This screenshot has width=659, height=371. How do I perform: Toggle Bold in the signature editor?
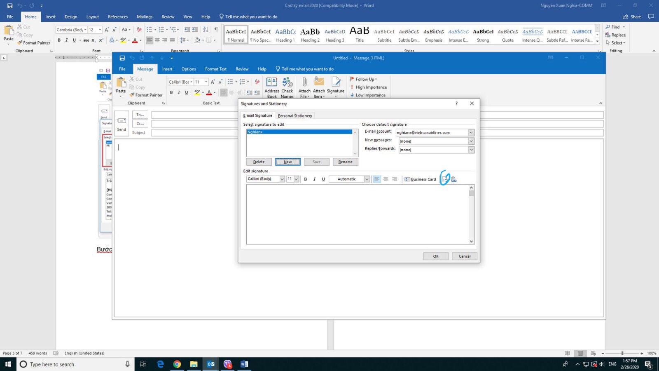pos(305,179)
